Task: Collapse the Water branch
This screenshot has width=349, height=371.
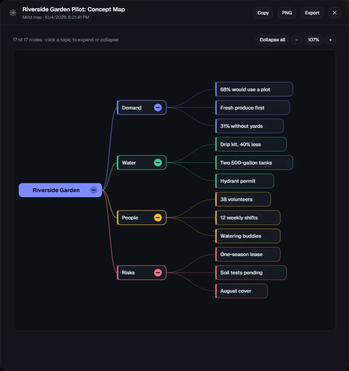Action: coord(158,163)
